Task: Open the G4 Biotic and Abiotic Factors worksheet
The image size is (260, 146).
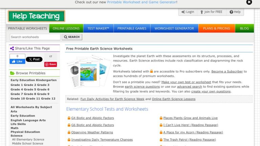Action: (92, 118)
